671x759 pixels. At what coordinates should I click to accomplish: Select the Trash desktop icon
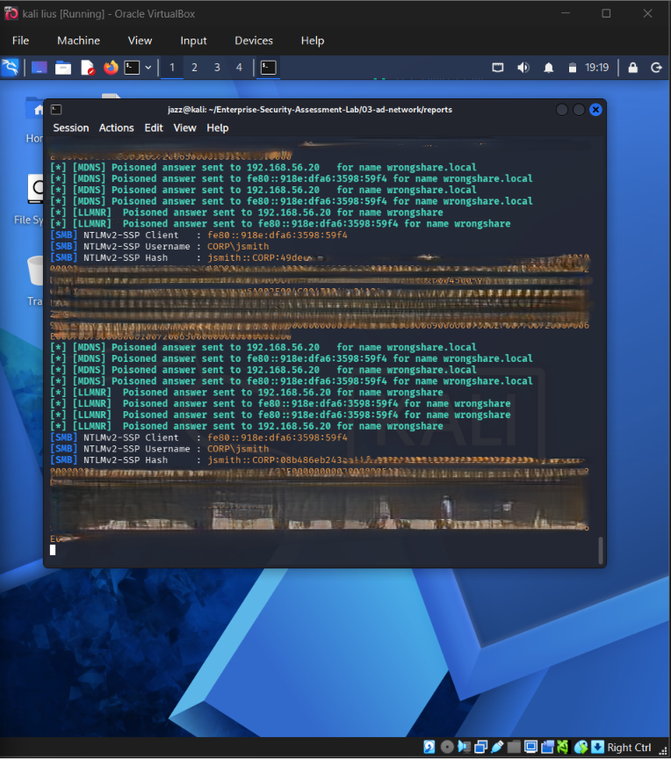35,281
